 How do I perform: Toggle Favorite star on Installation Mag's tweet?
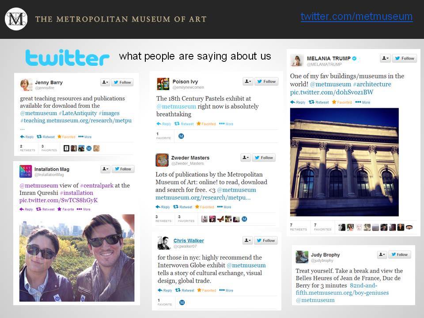point(66,209)
